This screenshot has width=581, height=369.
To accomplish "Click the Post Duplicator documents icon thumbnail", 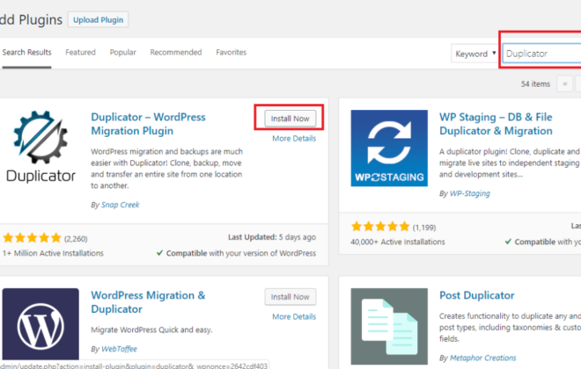I will (x=389, y=327).
